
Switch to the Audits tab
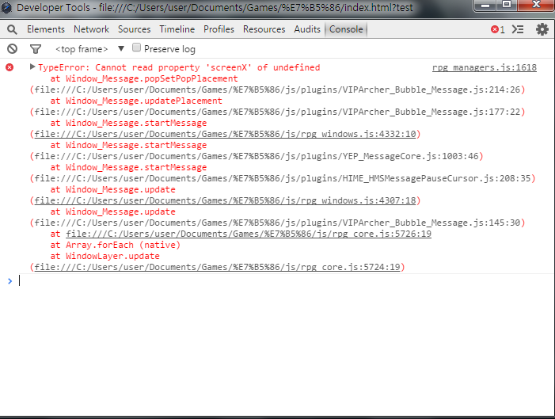click(x=307, y=29)
